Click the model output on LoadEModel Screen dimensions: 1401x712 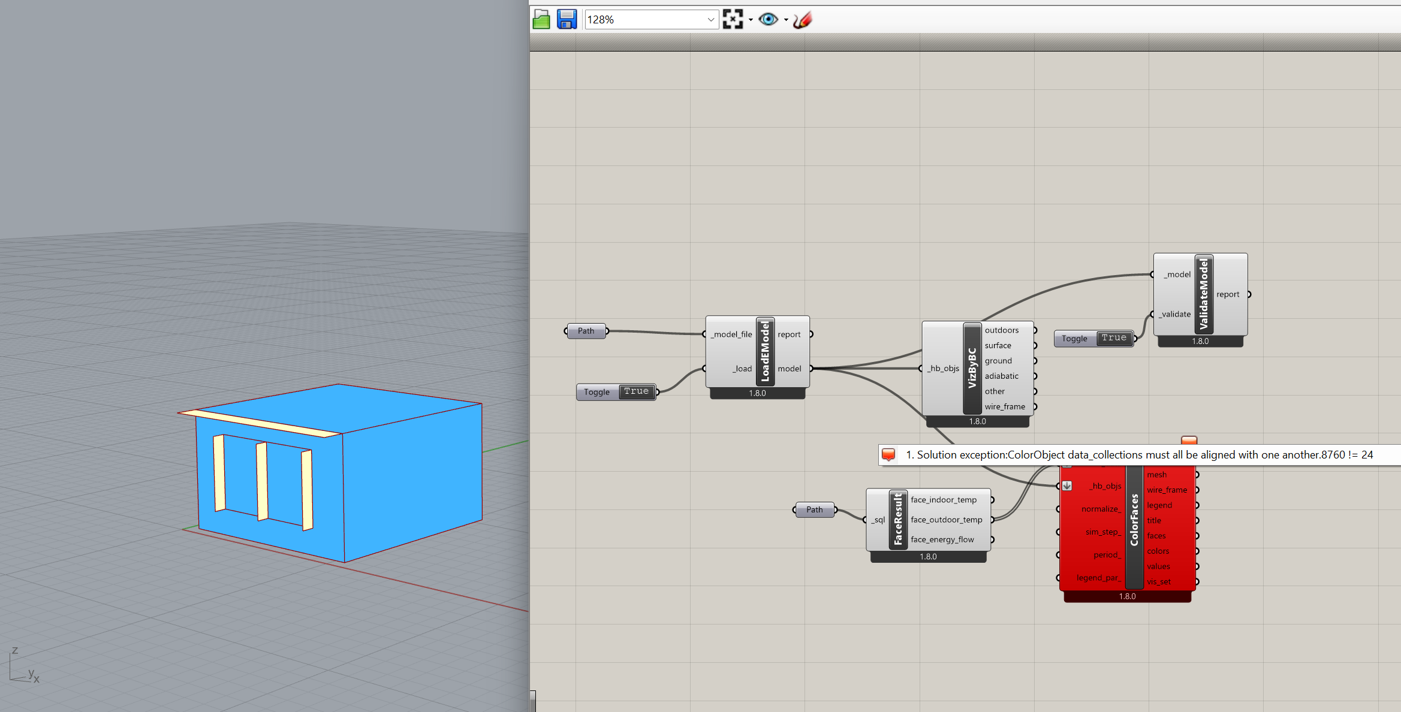(790, 369)
